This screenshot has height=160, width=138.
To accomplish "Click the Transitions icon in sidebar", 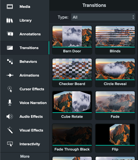I will [10, 48].
